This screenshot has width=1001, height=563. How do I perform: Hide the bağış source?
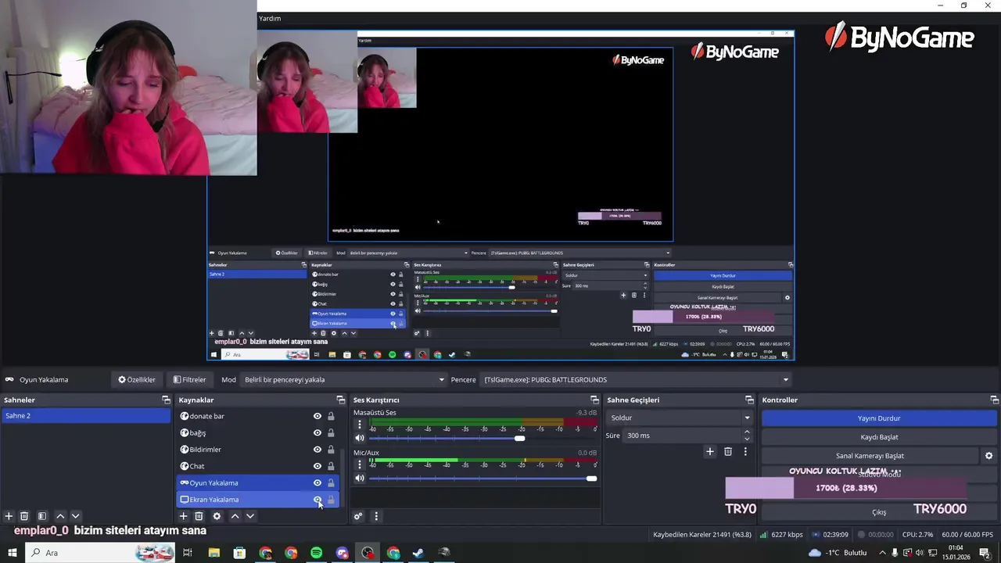pyautogui.click(x=318, y=433)
